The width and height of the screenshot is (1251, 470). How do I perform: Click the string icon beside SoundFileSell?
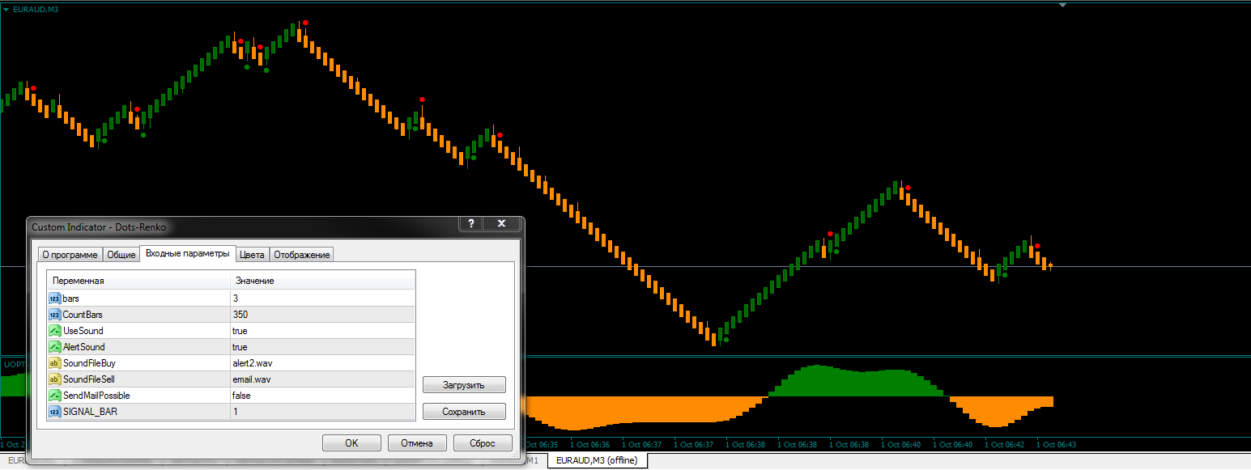(55, 379)
